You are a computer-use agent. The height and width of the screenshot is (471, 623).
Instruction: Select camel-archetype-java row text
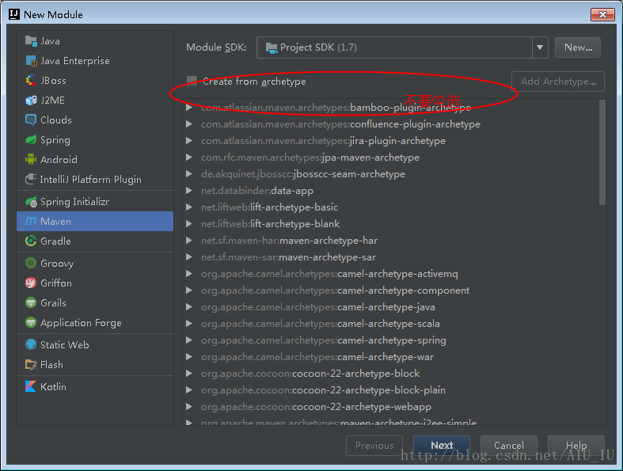[318, 307]
